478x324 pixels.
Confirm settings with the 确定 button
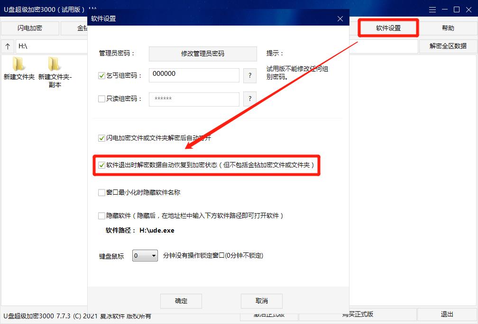pyautogui.click(x=181, y=301)
